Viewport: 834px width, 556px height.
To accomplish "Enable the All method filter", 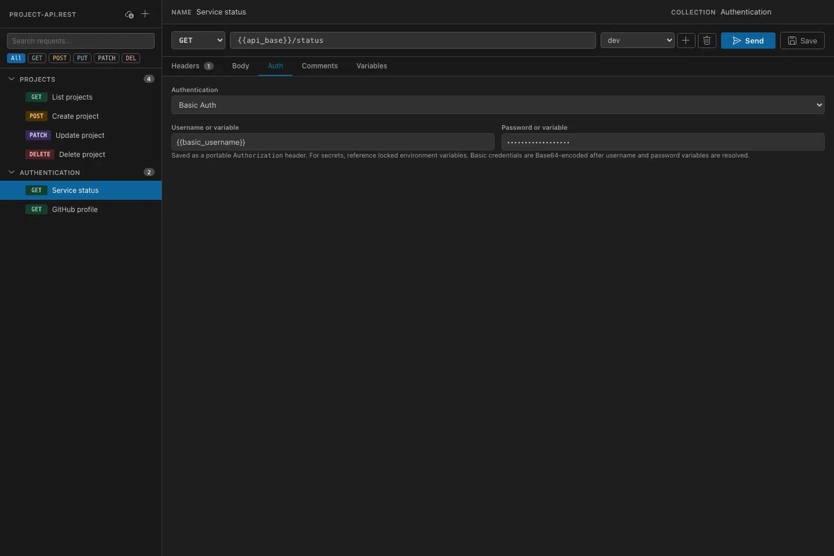I will point(16,58).
